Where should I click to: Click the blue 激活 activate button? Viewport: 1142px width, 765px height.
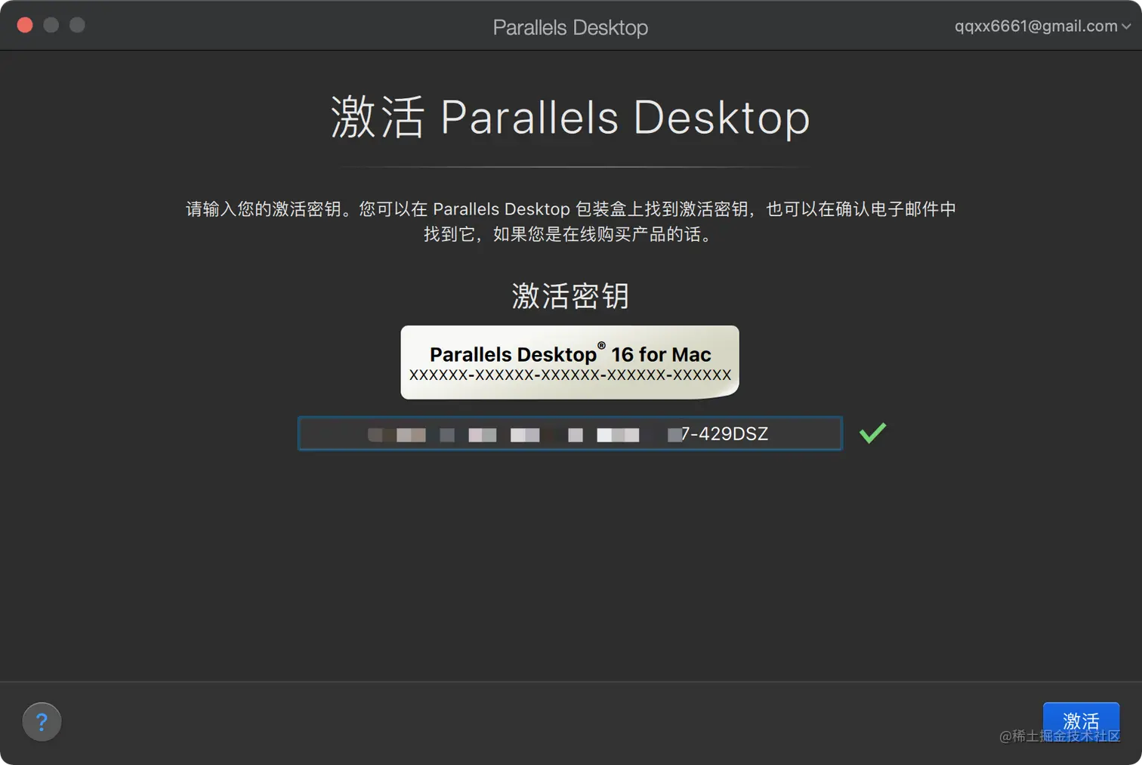[1081, 722]
